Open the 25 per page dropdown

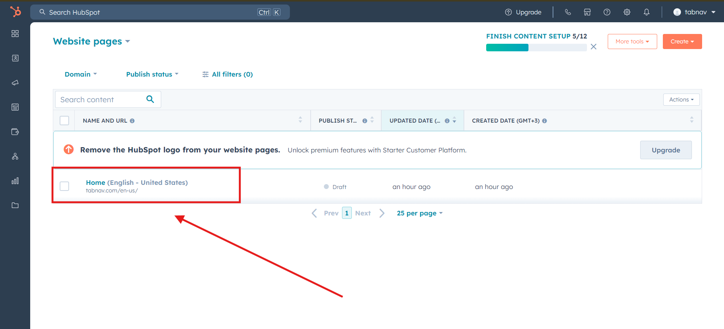point(419,213)
